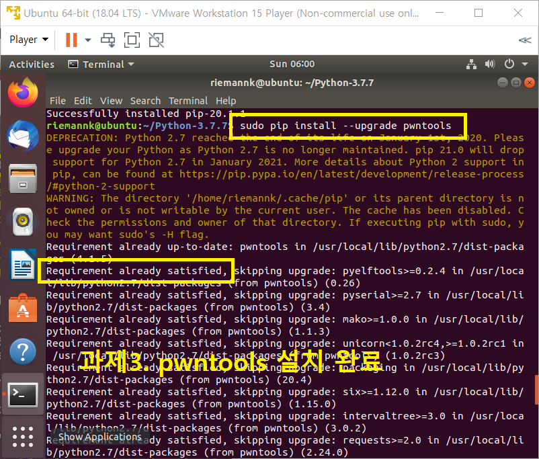Image resolution: width=539 pixels, height=459 pixels.
Task: Open the Files manager from the dock
Action: coord(23,179)
